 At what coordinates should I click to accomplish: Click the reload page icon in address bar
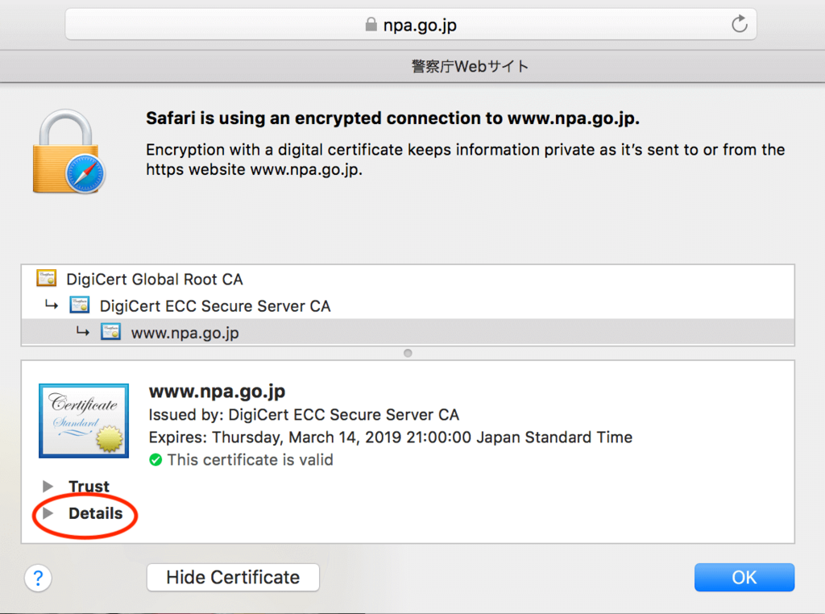pyautogui.click(x=740, y=24)
